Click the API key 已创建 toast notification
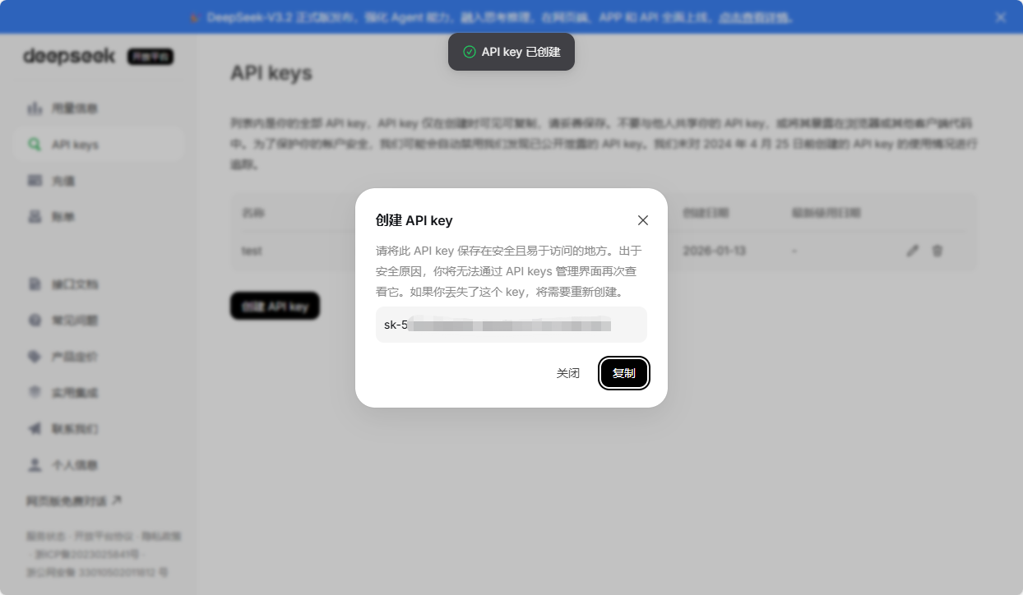The image size is (1023, 595). pos(512,52)
